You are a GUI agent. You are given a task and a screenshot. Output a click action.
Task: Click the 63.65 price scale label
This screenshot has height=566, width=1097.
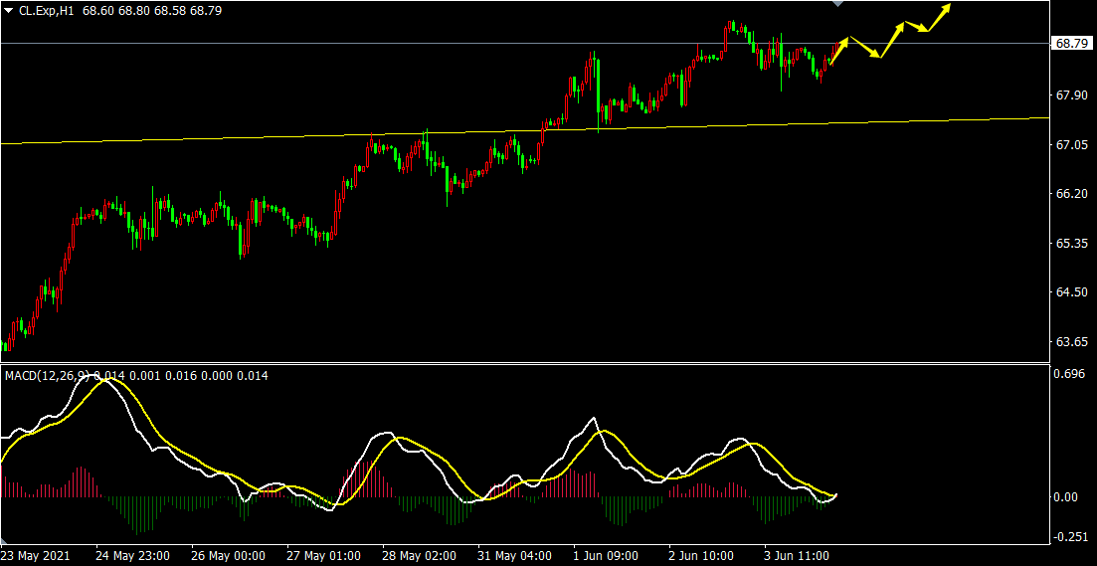click(1070, 341)
